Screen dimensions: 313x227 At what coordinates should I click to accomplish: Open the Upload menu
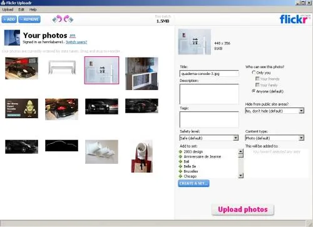[x=8, y=9]
